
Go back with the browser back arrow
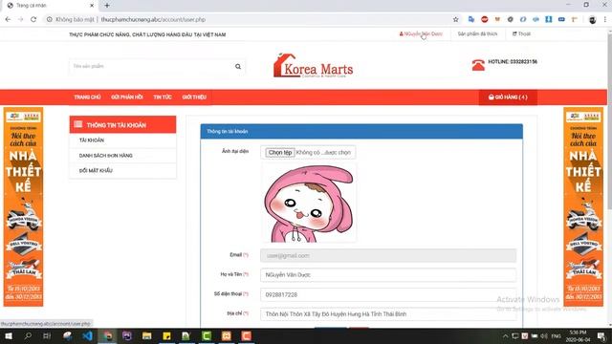[8, 19]
